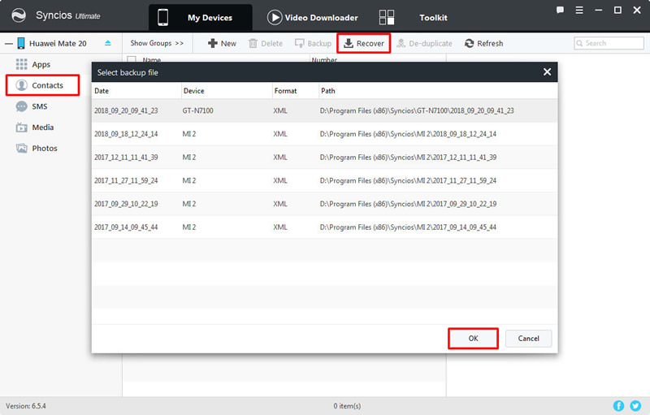This screenshot has height=415, width=650.
Task: Click the Toolkit grid icon
Action: pyautogui.click(x=387, y=17)
